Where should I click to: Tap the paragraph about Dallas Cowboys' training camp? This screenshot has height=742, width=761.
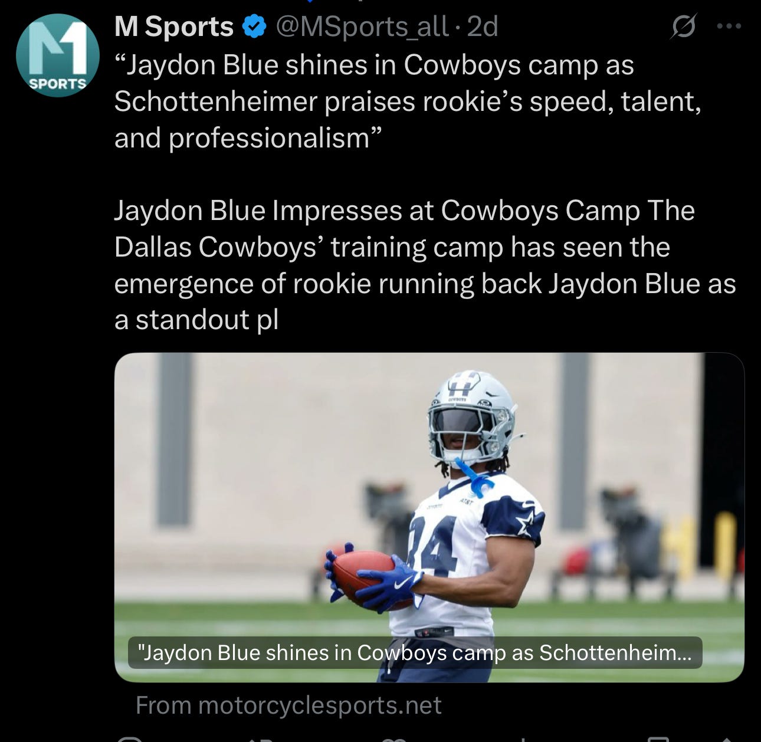425,265
